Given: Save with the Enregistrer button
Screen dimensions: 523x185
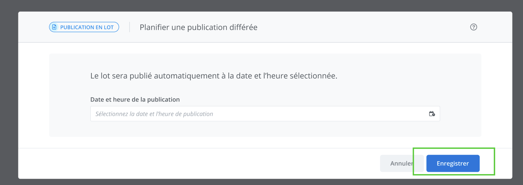Looking at the screenshot, I should [x=453, y=164].
